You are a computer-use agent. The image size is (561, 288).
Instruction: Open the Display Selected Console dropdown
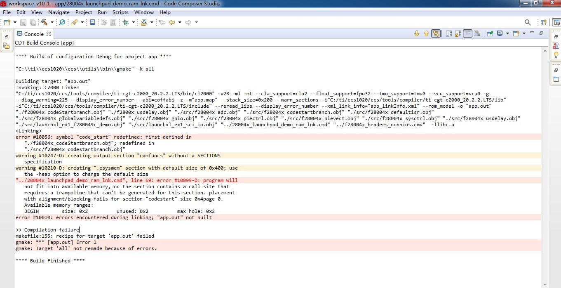[x=507, y=34]
